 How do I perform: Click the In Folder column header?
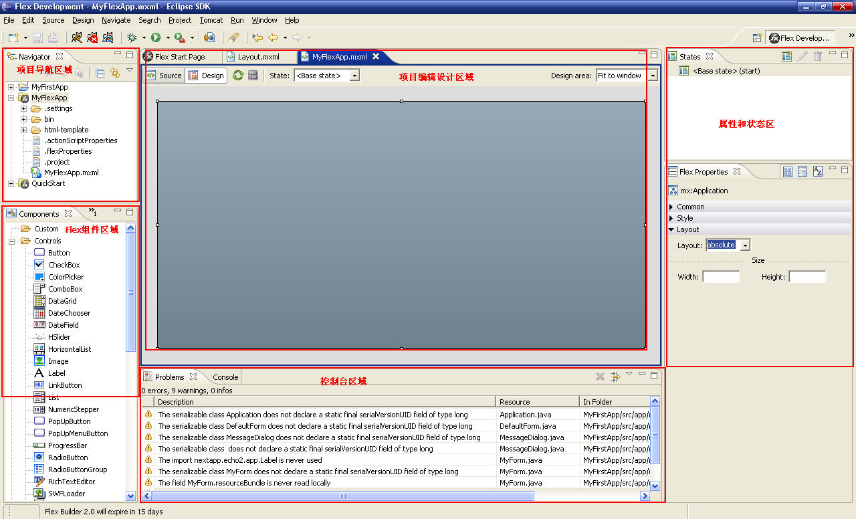click(x=615, y=402)
